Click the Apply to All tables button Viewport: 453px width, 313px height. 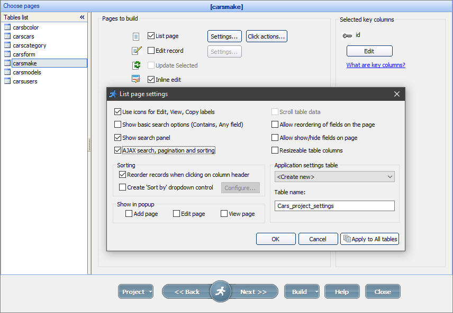pos(369,239)
